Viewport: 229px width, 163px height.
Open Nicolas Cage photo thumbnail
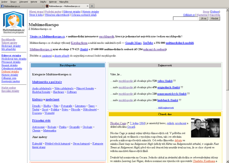pos(205,128)
